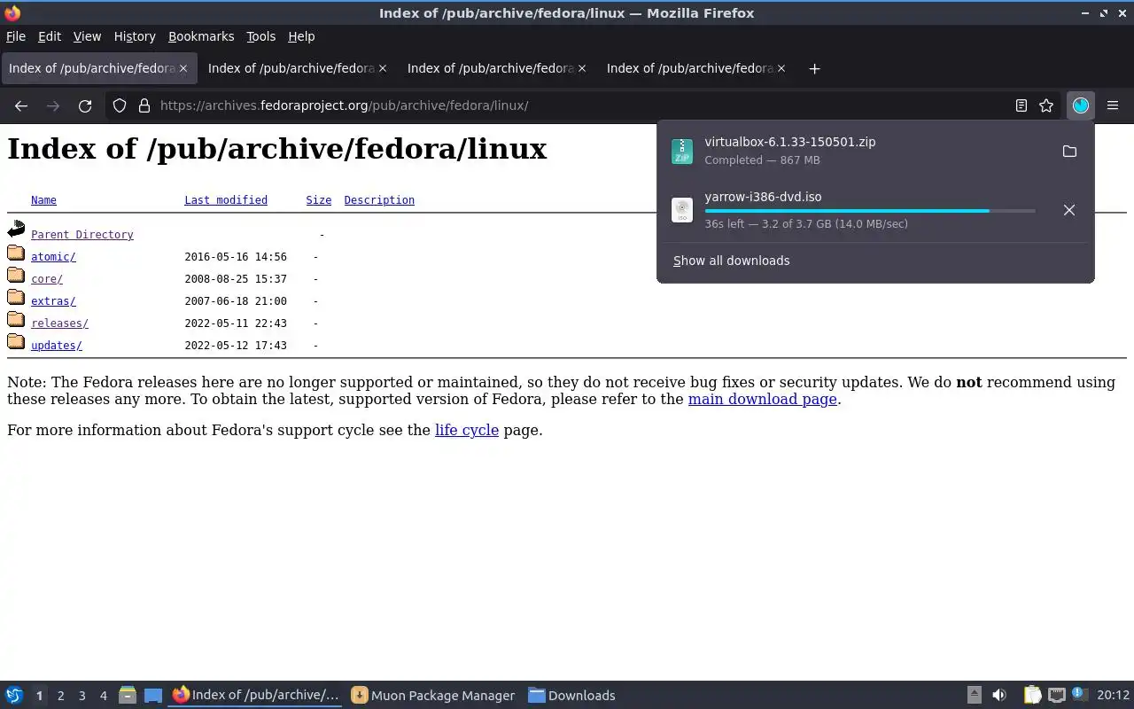Image resolution: width=1134 pixels, height=709 pixels.
Task: Click the yarrow iso download progress bar
Action: pos(870,211)
